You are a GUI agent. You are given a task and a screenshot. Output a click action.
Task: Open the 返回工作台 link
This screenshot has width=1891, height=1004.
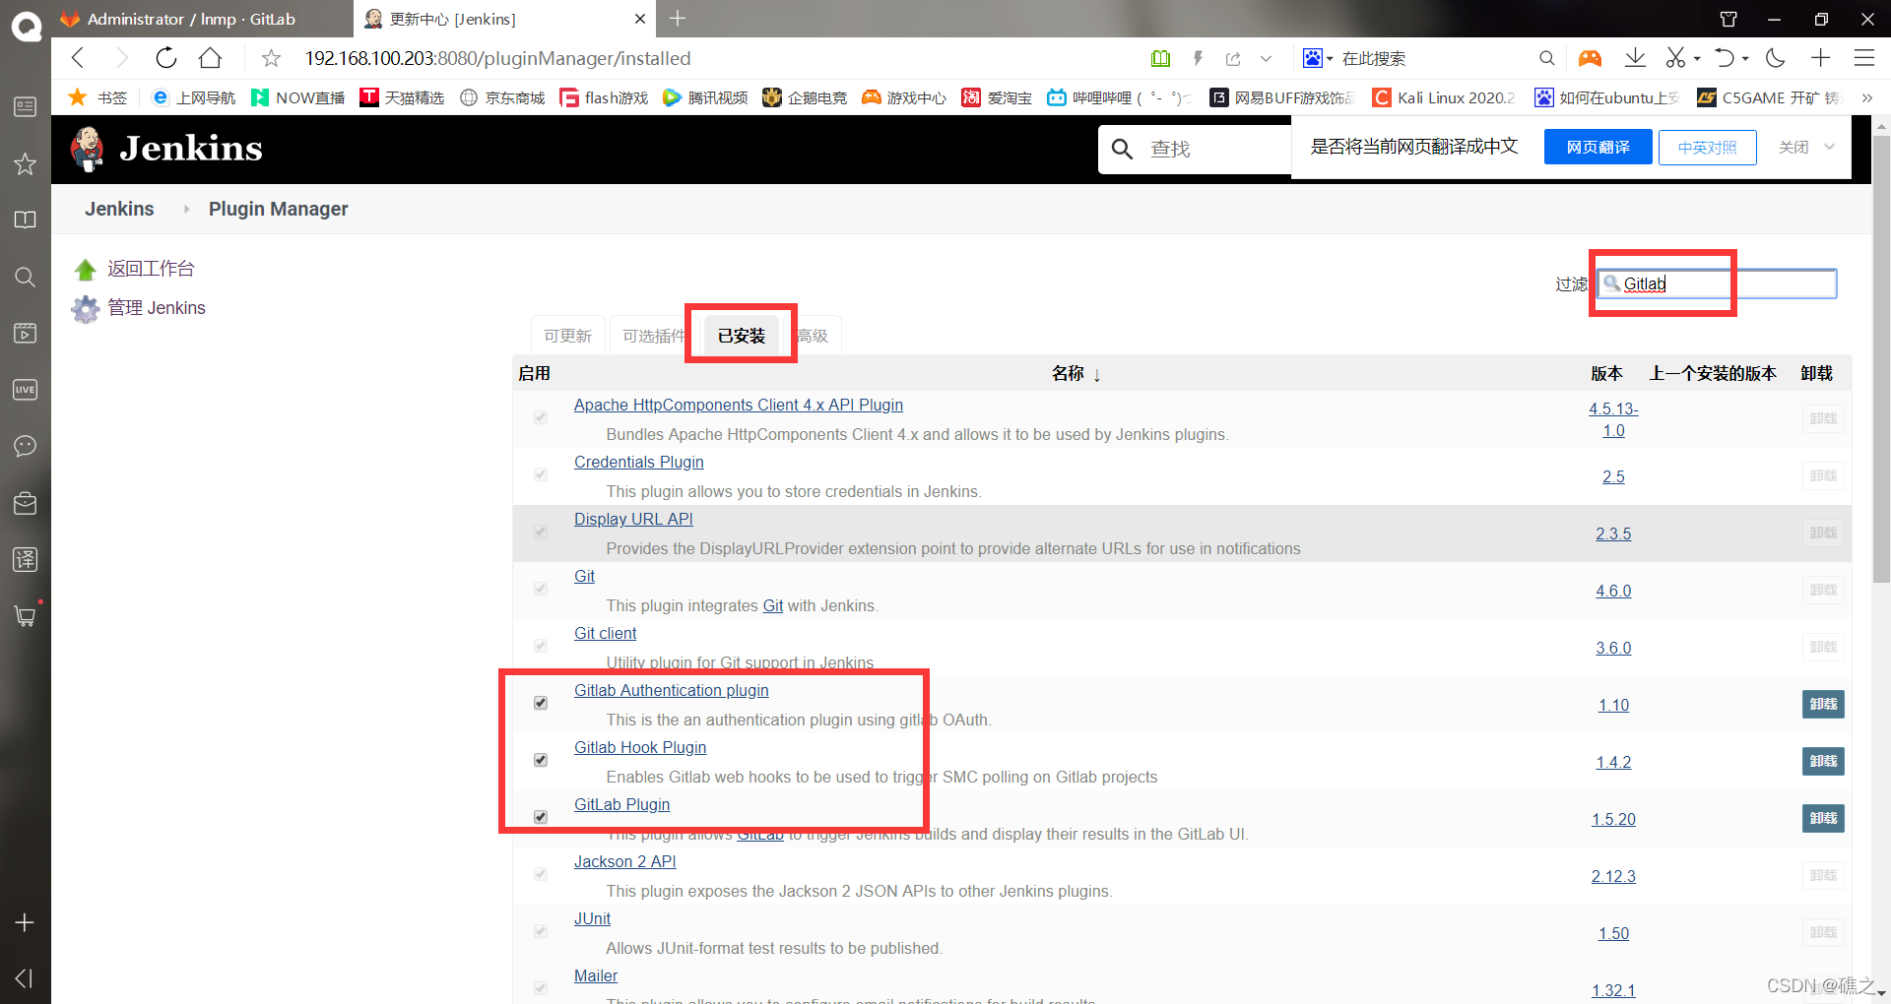pyautogui.click(x=150, y=269)
